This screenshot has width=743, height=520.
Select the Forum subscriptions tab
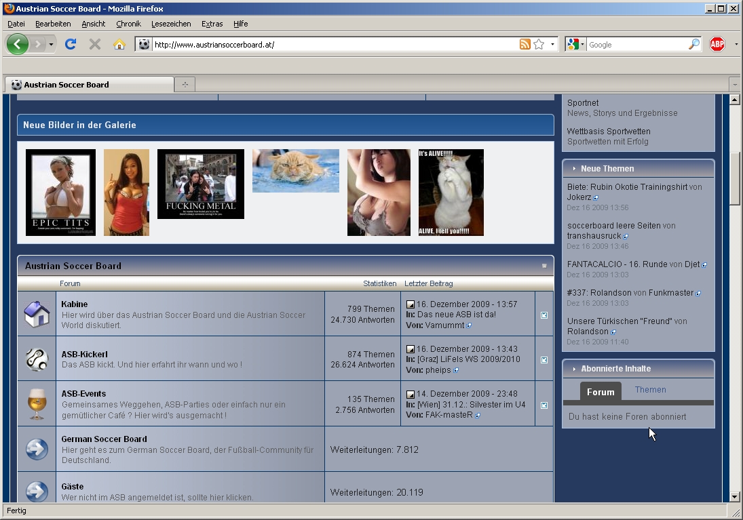pyautogui.click(x=601, y=392)
